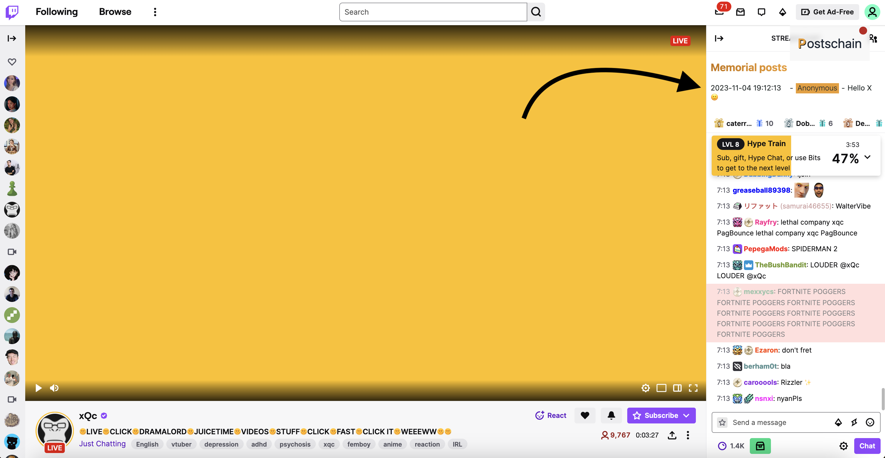The height and width of the screenshot is (458, 885).
Task: Open Whispers chat bubble icon
Action: click(x=761, y=12)
